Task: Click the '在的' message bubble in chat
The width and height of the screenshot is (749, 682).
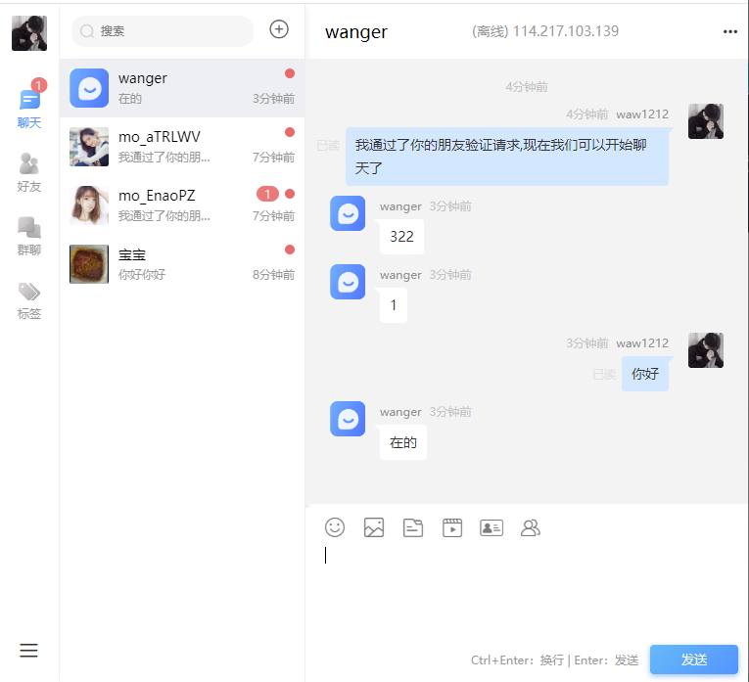Action: tap(403, 442)
